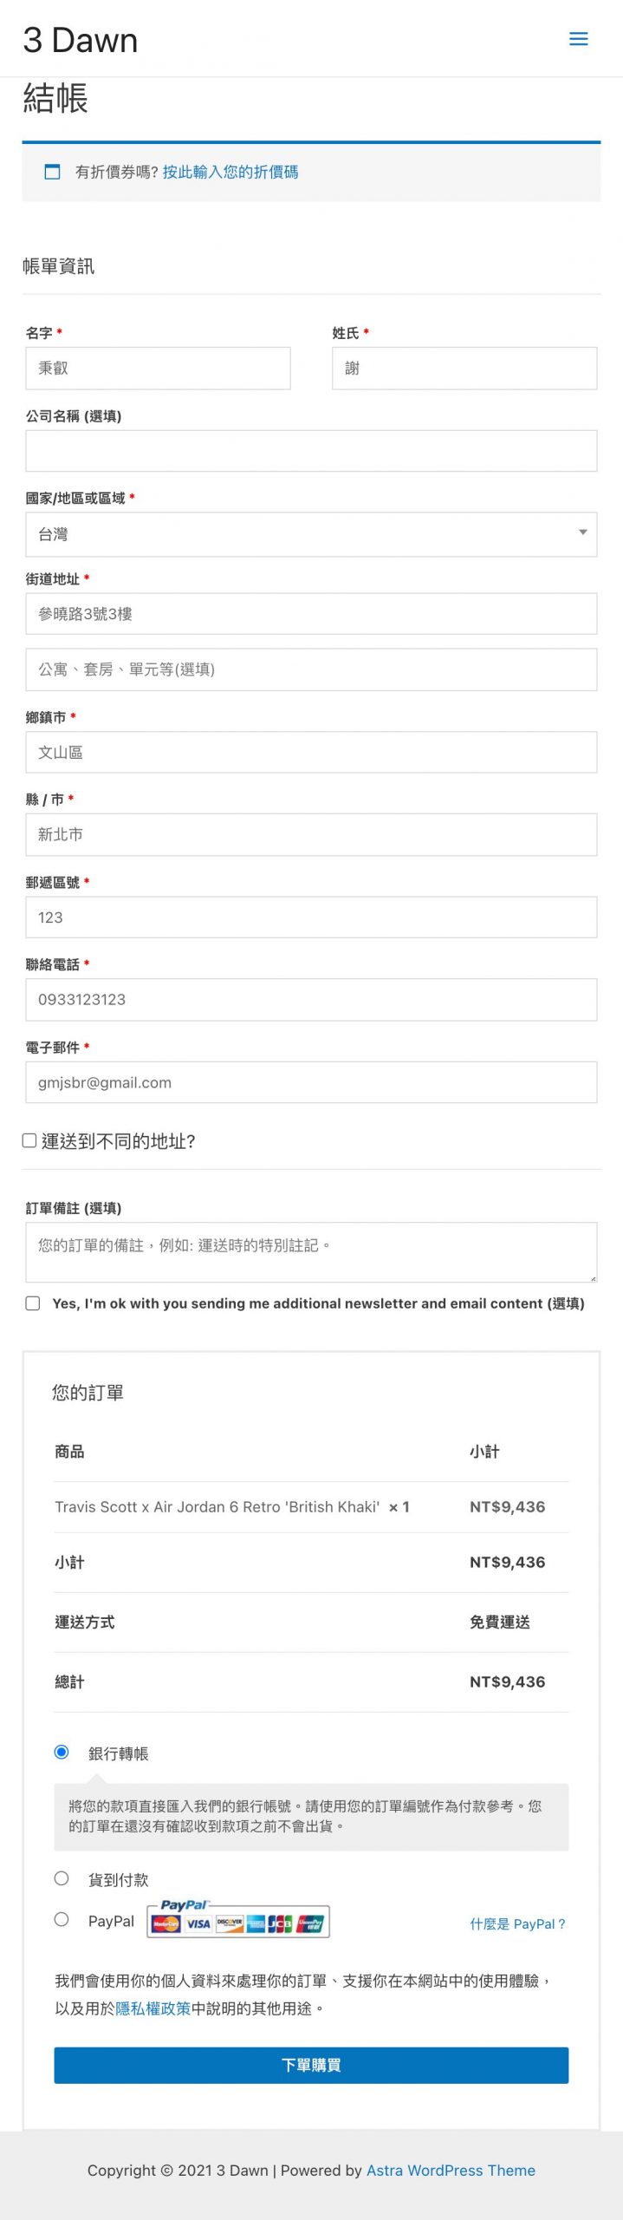
Task: Click the 郵遞區號 postal code field
Action: 311,917
